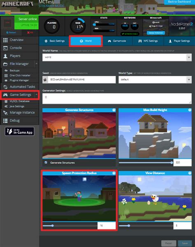
Task: Click the Generate Structures preview image
Action: pyautogui.click(x=79, y=135)
